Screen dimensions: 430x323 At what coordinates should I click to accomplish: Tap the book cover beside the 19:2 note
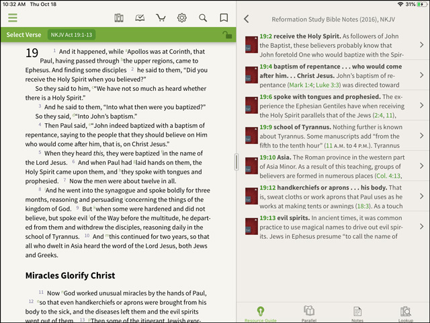point(251,45)
